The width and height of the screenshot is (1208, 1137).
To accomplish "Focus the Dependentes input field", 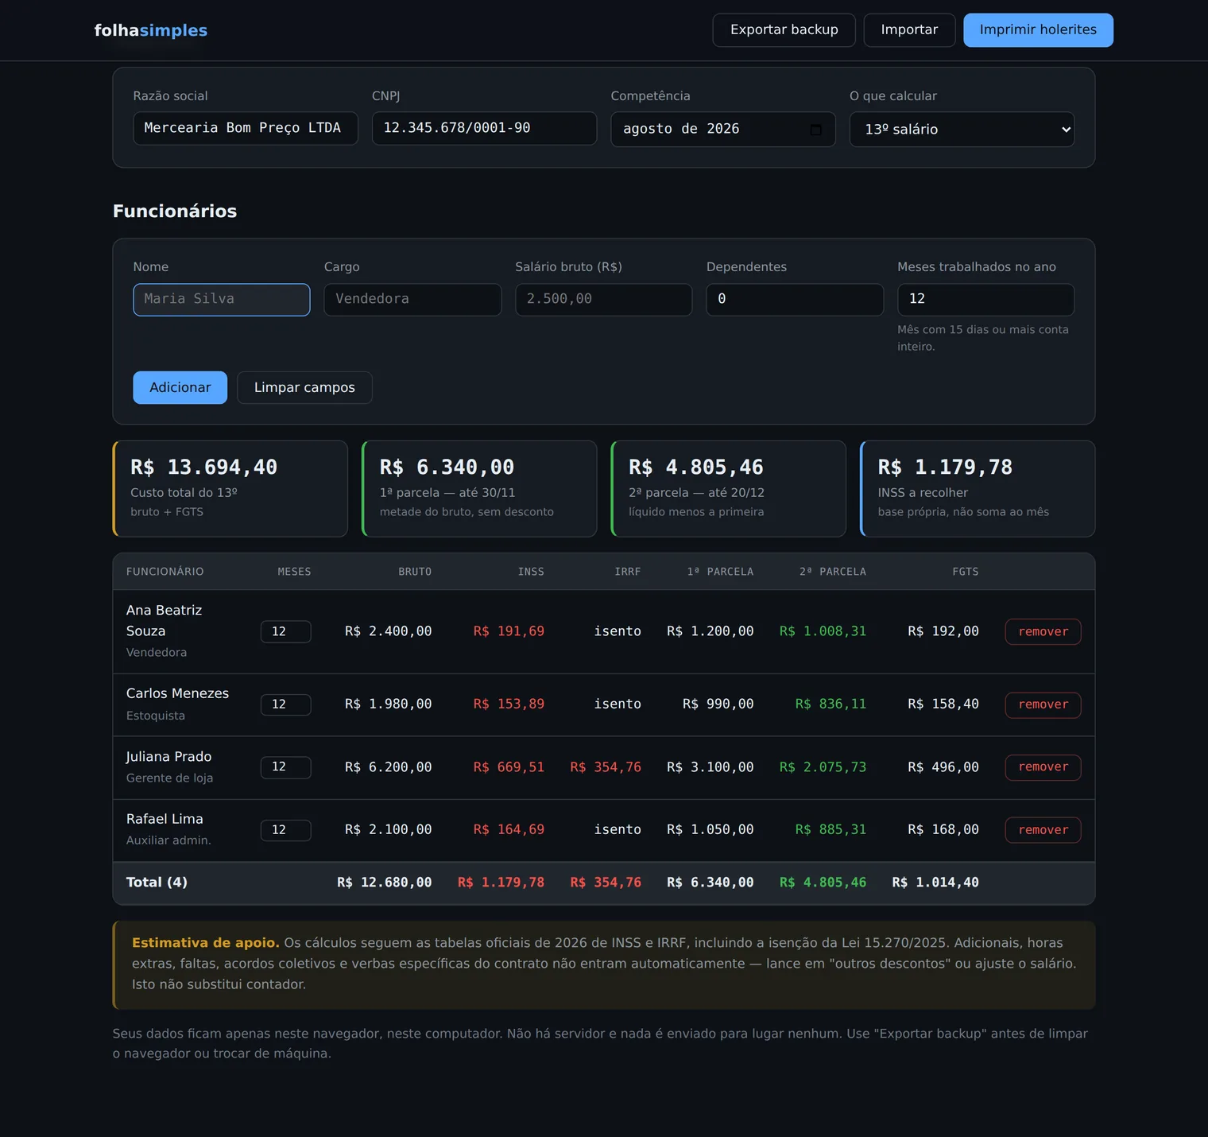I will [795, 300].
